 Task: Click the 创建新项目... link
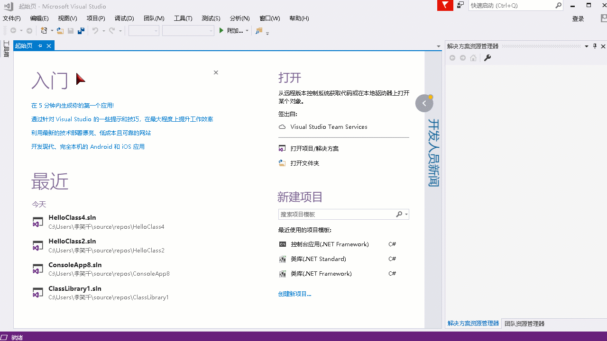(294, 294)
